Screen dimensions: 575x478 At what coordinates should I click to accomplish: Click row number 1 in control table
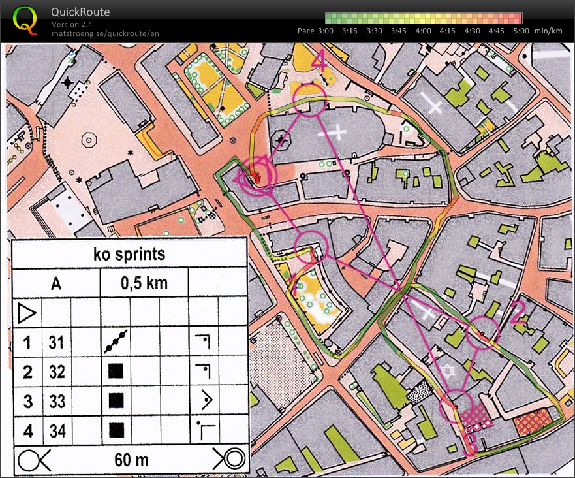coord(27,343)
